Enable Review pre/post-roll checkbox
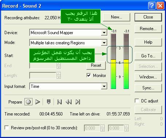Image resolution: width=166 pixels, height=138 pixels. [x=7, y=128]
